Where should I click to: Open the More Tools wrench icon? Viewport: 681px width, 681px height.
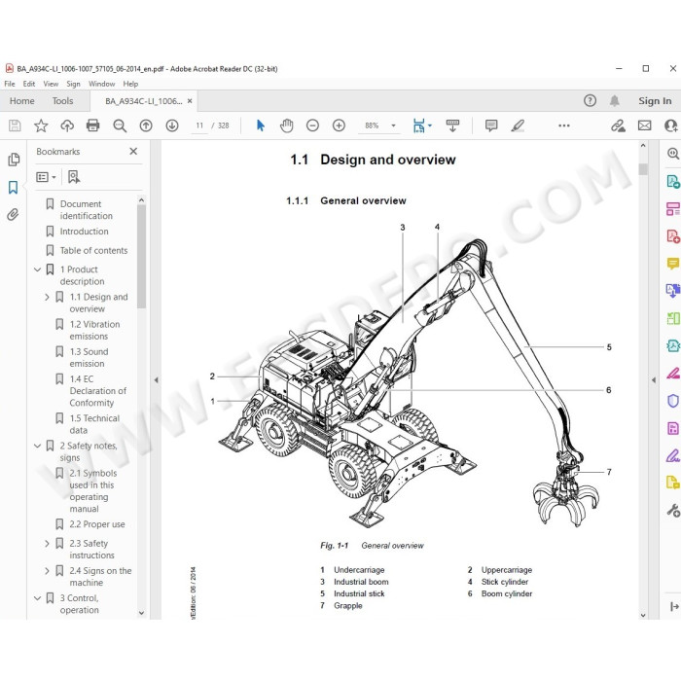673,511
